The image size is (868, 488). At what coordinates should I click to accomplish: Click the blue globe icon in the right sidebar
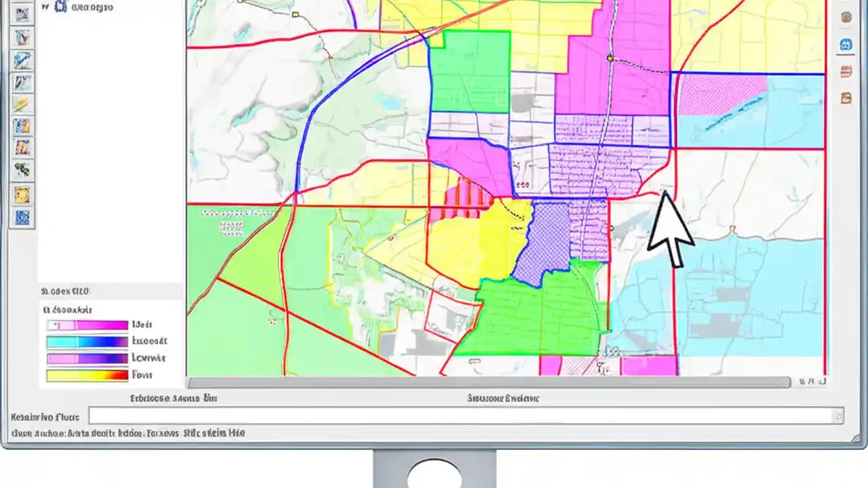coord(846,43)
